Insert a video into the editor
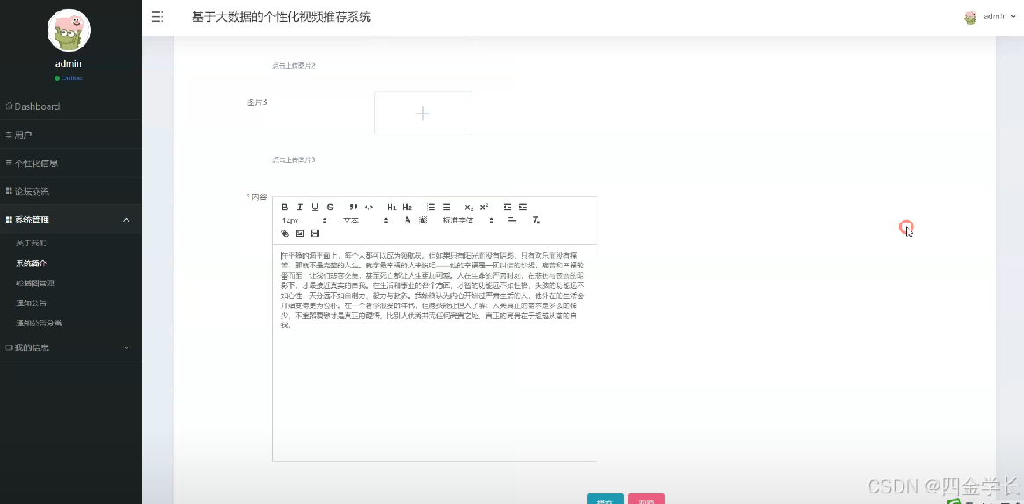Screen dimensions: 1024x504 [x=316, y=233]
